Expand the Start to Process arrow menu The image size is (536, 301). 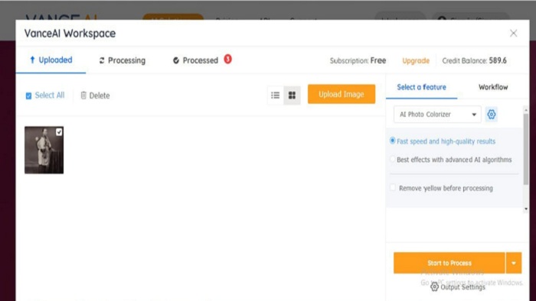pos(514,263)
